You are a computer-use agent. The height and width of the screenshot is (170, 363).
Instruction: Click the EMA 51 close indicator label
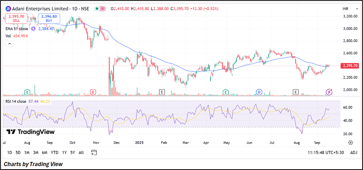click(x=17, y=29)
